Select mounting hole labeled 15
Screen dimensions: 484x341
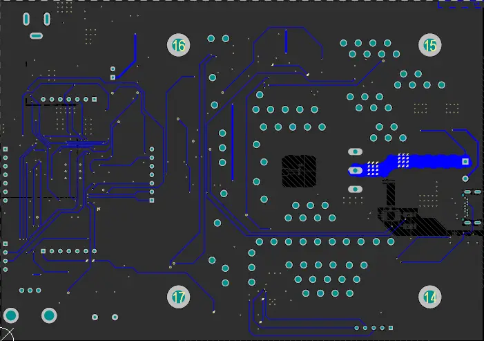tap(430, 45)
